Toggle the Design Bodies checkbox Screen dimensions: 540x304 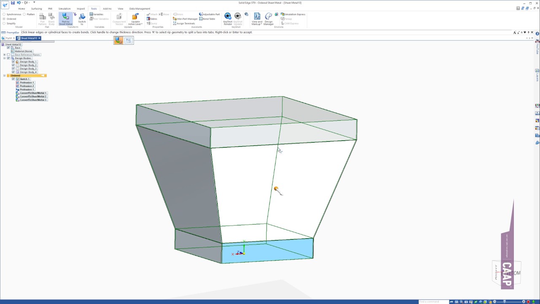coord(8,58)
